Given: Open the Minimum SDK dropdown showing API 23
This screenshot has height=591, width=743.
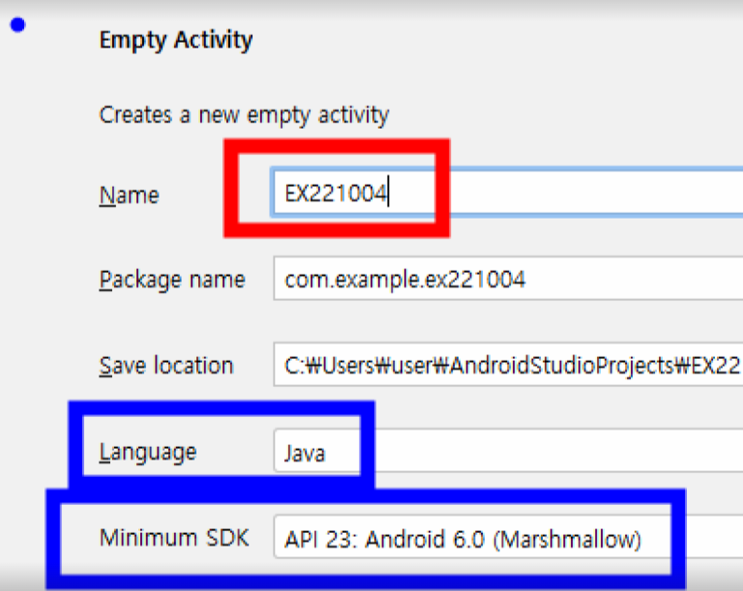Looking at the screenshot, I should (x=508, y=537).
